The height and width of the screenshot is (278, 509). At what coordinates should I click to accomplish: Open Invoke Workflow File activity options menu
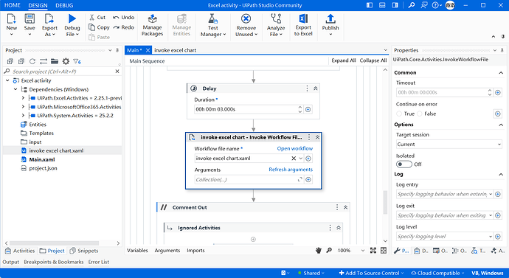tap(309, 137)
